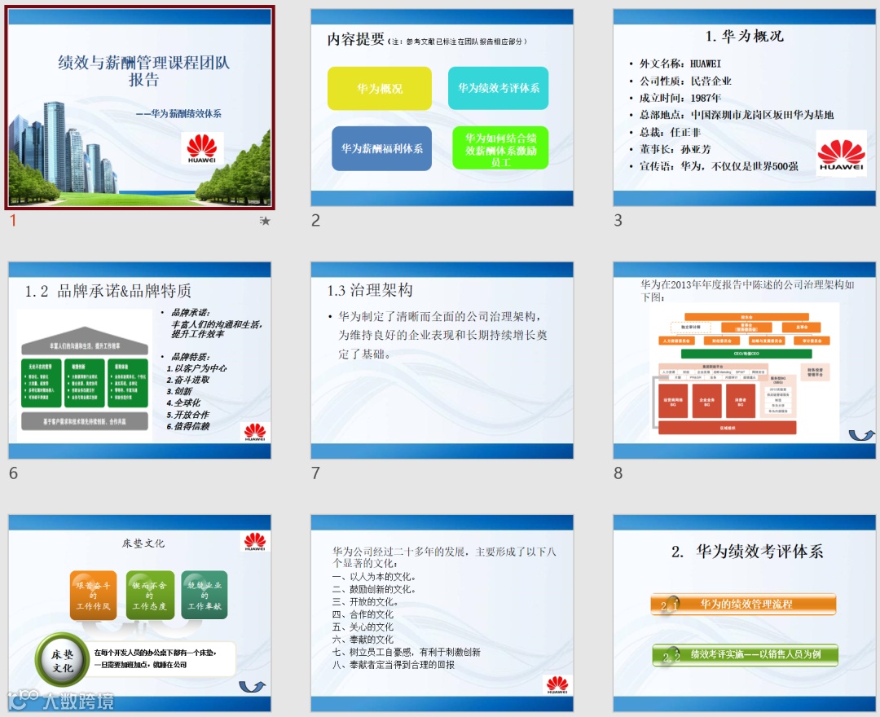This screenshot has width=880, height=717.
Task: Select slide 3 华为概况 thumbnail
Action: tap(744, 108)
